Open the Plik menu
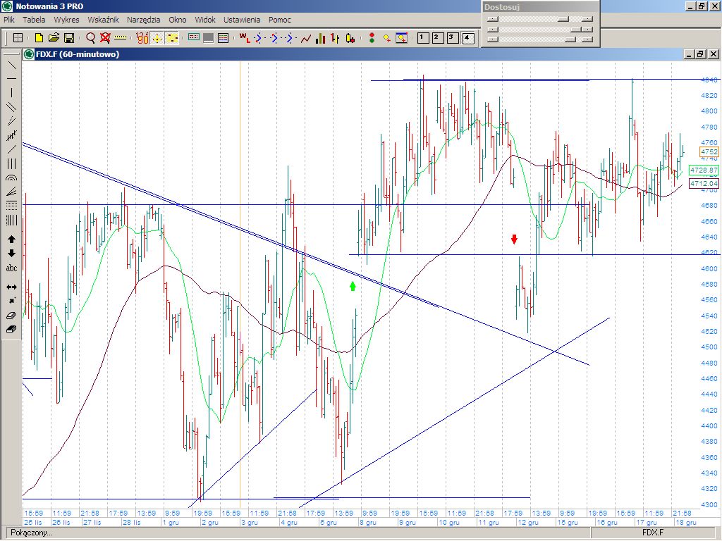722x541 pixels. (x=9, y=20)
